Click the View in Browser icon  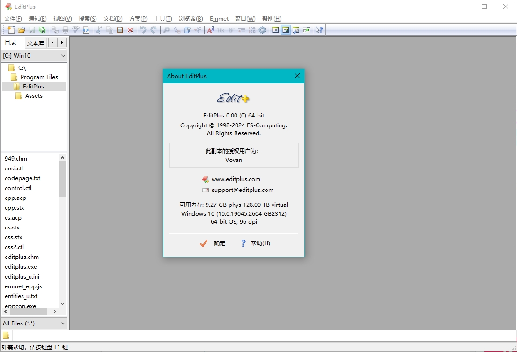click(x=86, y=30)
